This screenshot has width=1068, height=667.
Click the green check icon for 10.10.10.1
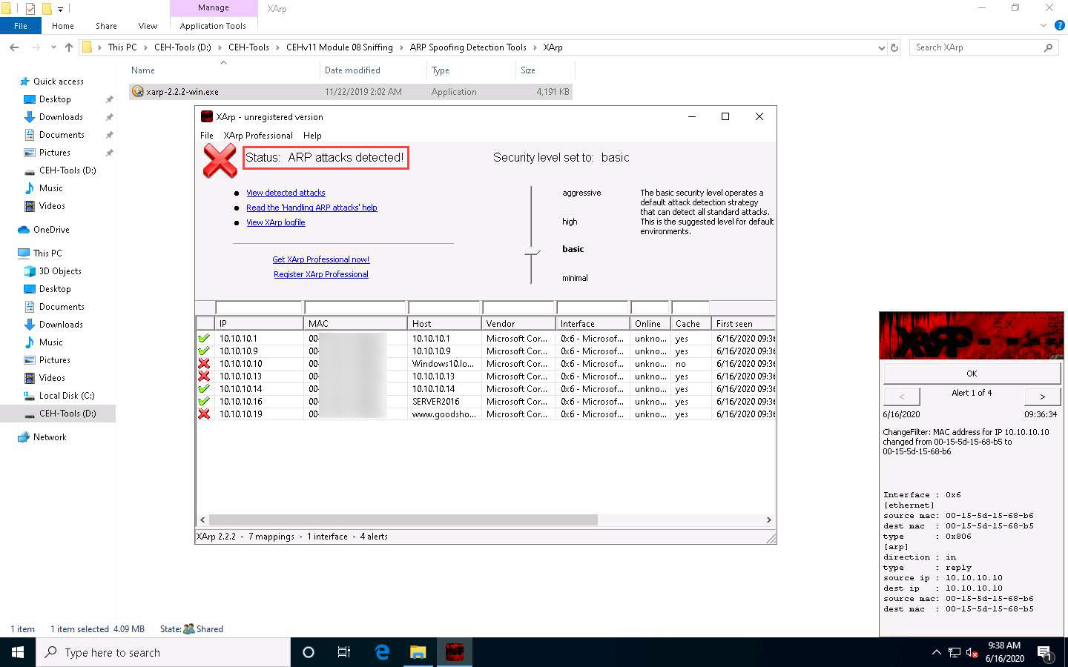click(x=204, y=339)
